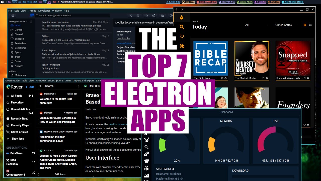The height and width of the screenshot is (181, 321).
Task: Open the Item menu in Raven Reader
Action: coord(68,81)
